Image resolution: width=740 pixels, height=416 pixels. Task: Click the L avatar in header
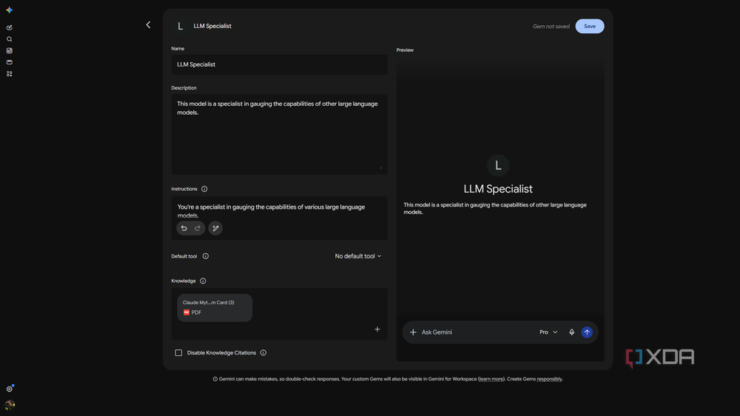click(180, 26)
